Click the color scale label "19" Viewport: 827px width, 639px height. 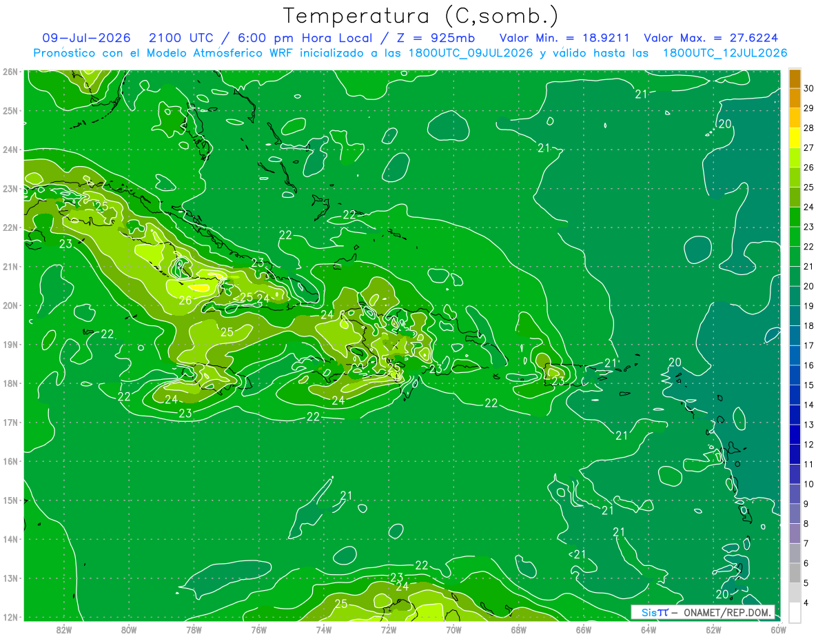click(809, 306)
